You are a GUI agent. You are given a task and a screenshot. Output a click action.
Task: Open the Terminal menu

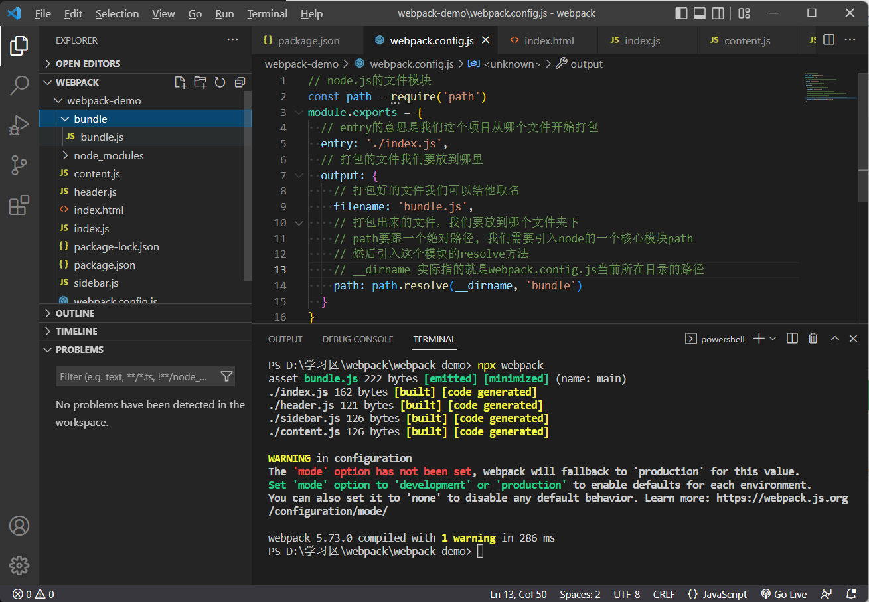(268, 13)
